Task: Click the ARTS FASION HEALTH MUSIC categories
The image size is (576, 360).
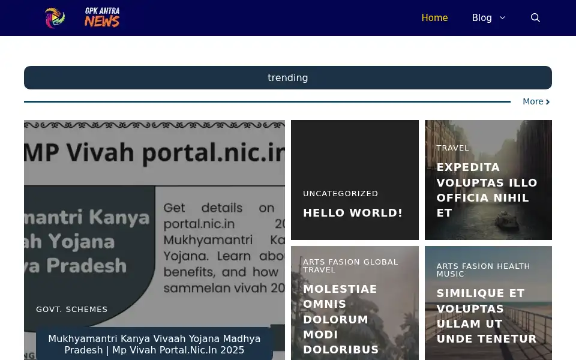Action: pos(483,270)
